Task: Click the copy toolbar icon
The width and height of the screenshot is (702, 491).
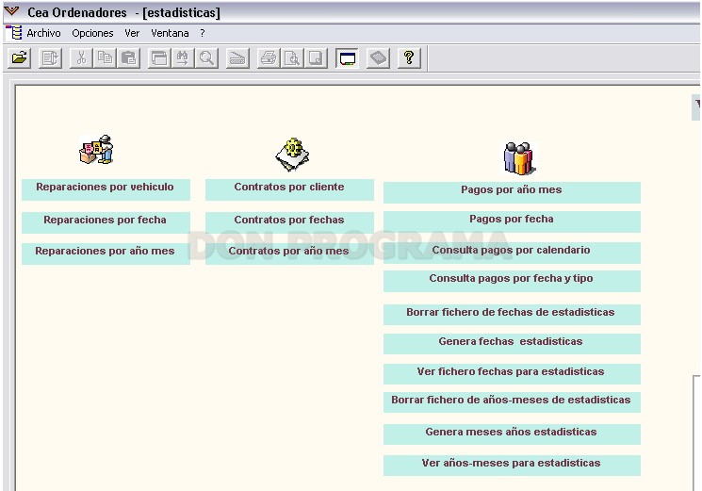Action: pos(105,58)
